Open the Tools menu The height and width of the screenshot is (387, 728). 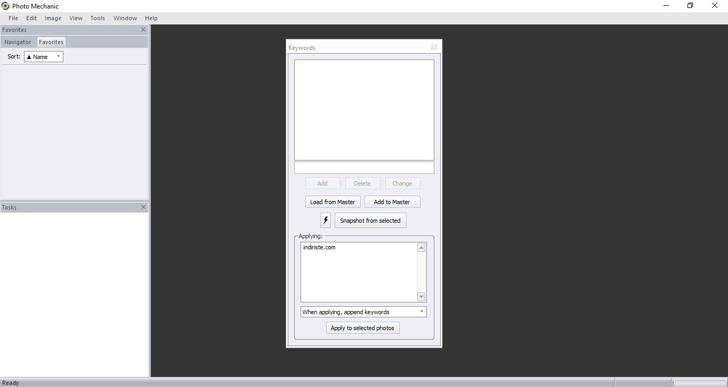click(x=98, y=18)
